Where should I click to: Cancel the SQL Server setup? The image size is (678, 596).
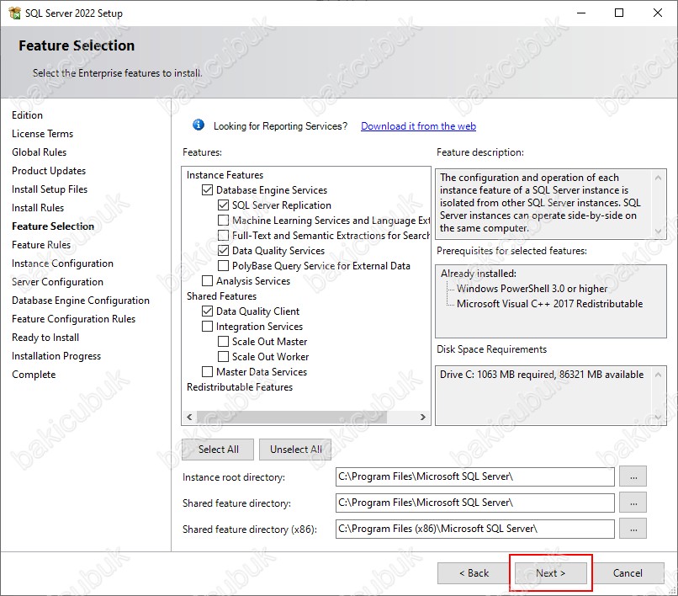click(628, 573)
